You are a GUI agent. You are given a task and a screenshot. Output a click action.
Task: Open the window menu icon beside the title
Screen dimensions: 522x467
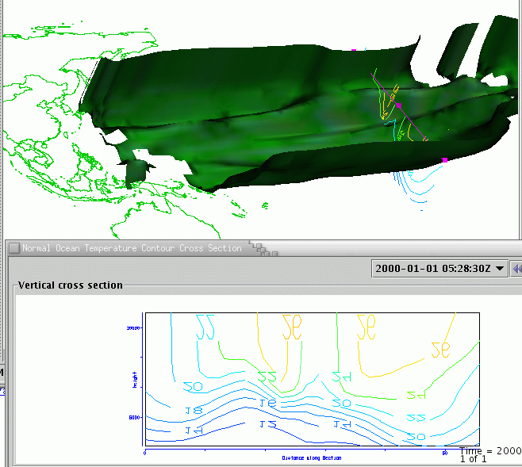pyautogui.click(x=14, y=248)
